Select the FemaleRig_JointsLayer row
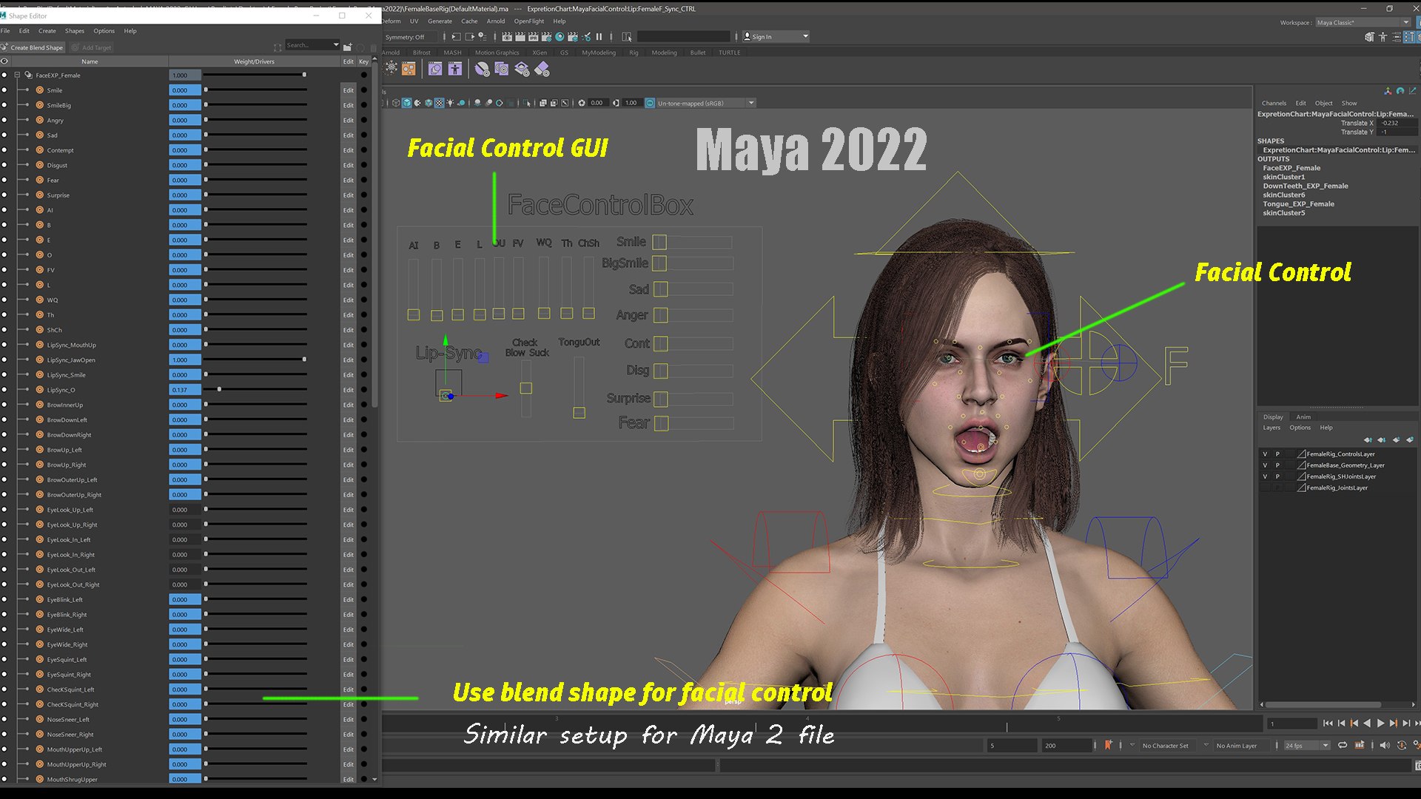The height and width of the screenshot is (799, 1421). pos(1337,488)
